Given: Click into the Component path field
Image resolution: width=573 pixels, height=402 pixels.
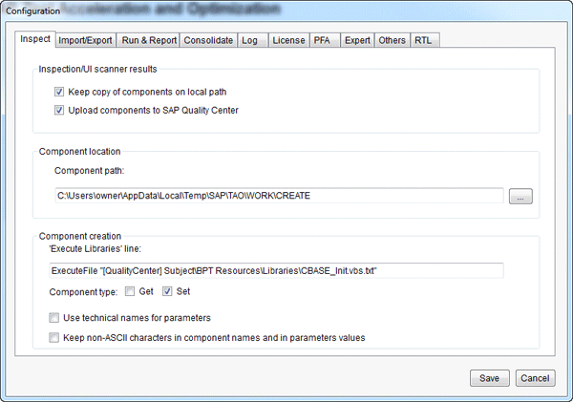Looking at the screenshot, I should (276, 196).
